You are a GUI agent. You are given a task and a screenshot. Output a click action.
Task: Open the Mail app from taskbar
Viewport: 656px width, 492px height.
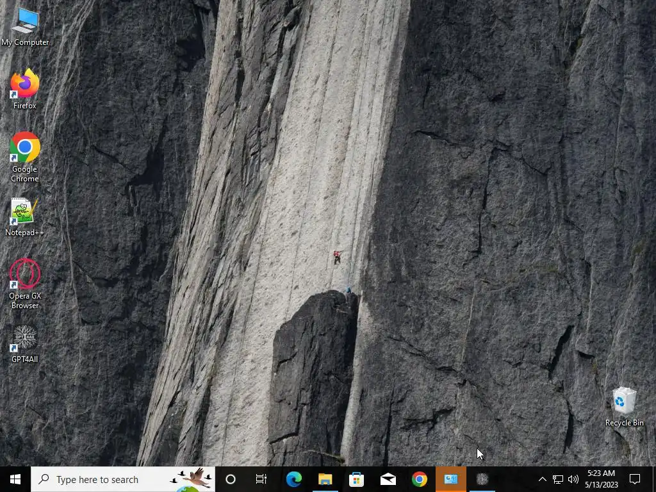(x=388, y=479)
